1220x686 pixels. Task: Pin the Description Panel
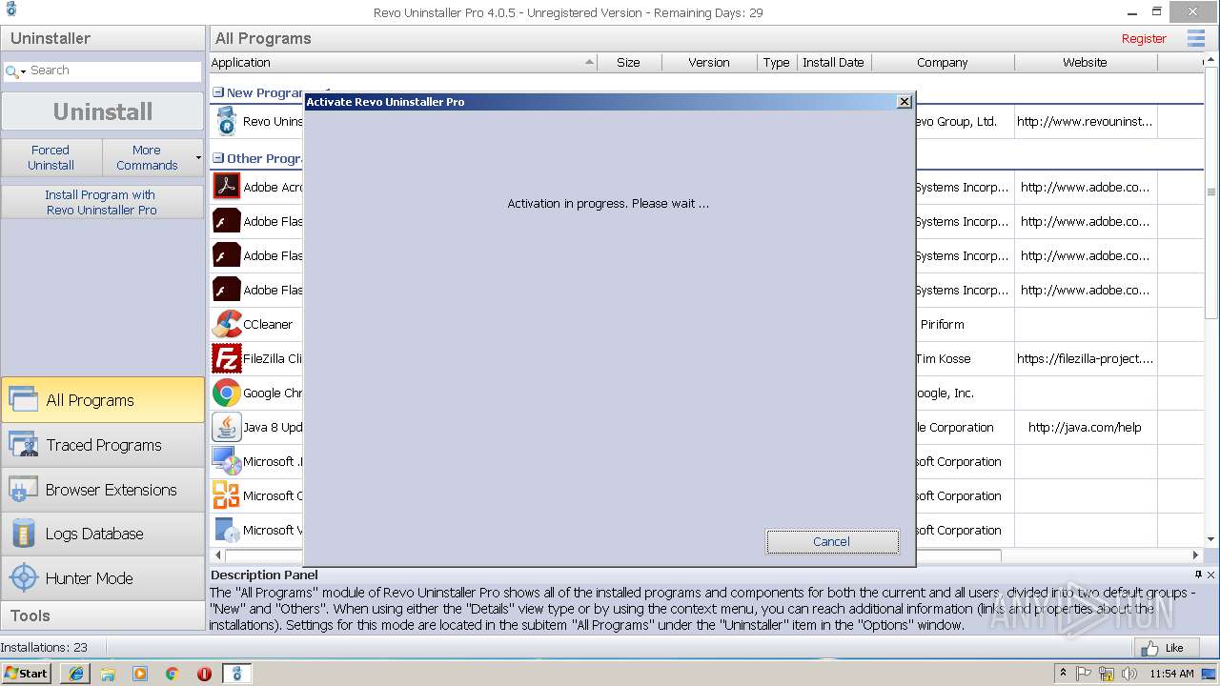(1198, 575)
